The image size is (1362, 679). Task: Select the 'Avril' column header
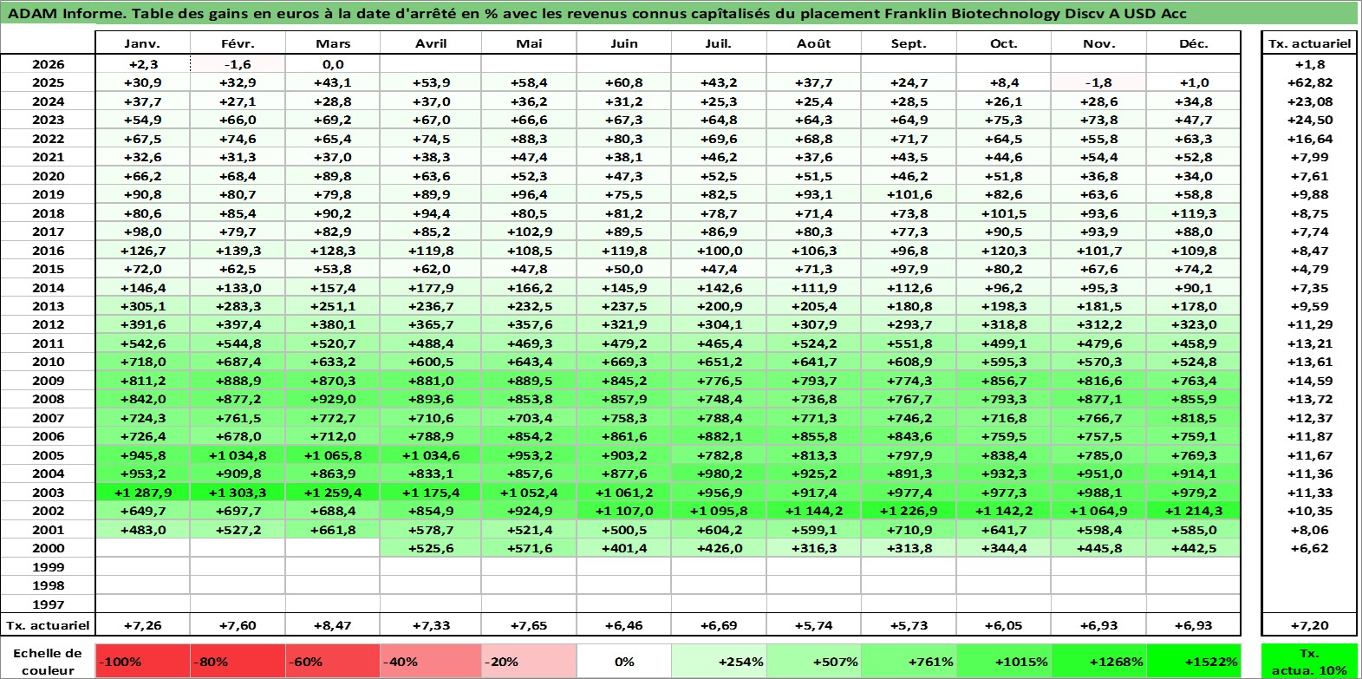pyautogui.click(x=431, y=43)
